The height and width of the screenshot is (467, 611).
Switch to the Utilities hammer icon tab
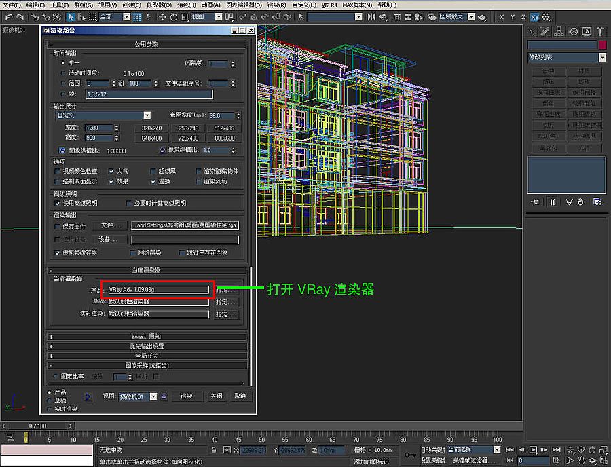[599, 31]
